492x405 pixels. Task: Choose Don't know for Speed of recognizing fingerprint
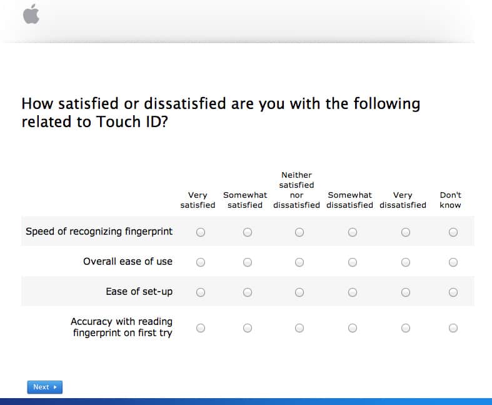click(453, 232)
